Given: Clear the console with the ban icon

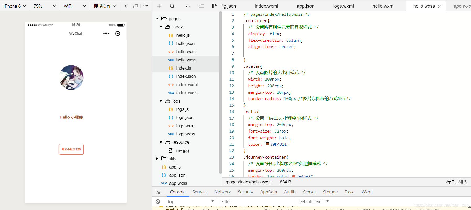Looking at the screenshot, I should click(x=158, y=202).
